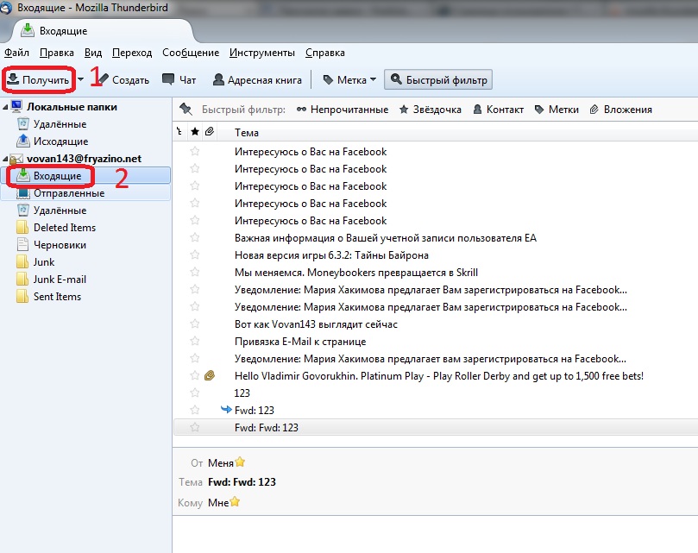Click the thread column header icon

click(x=179, y=131)
